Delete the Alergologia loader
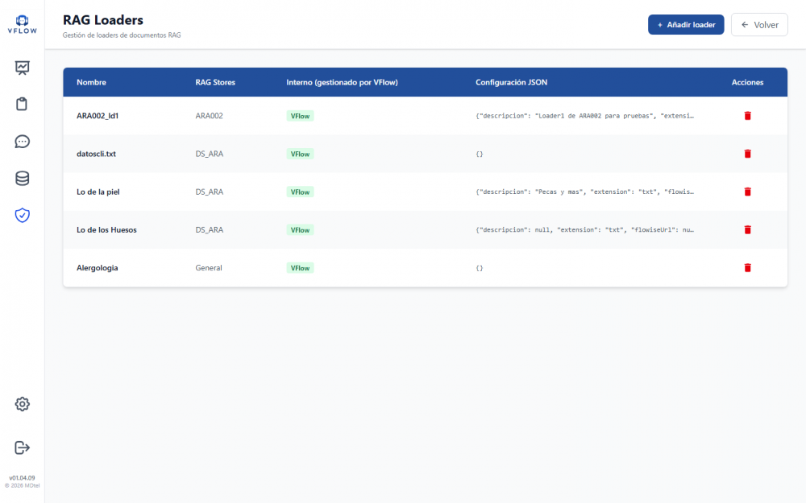 pos(747,268)
